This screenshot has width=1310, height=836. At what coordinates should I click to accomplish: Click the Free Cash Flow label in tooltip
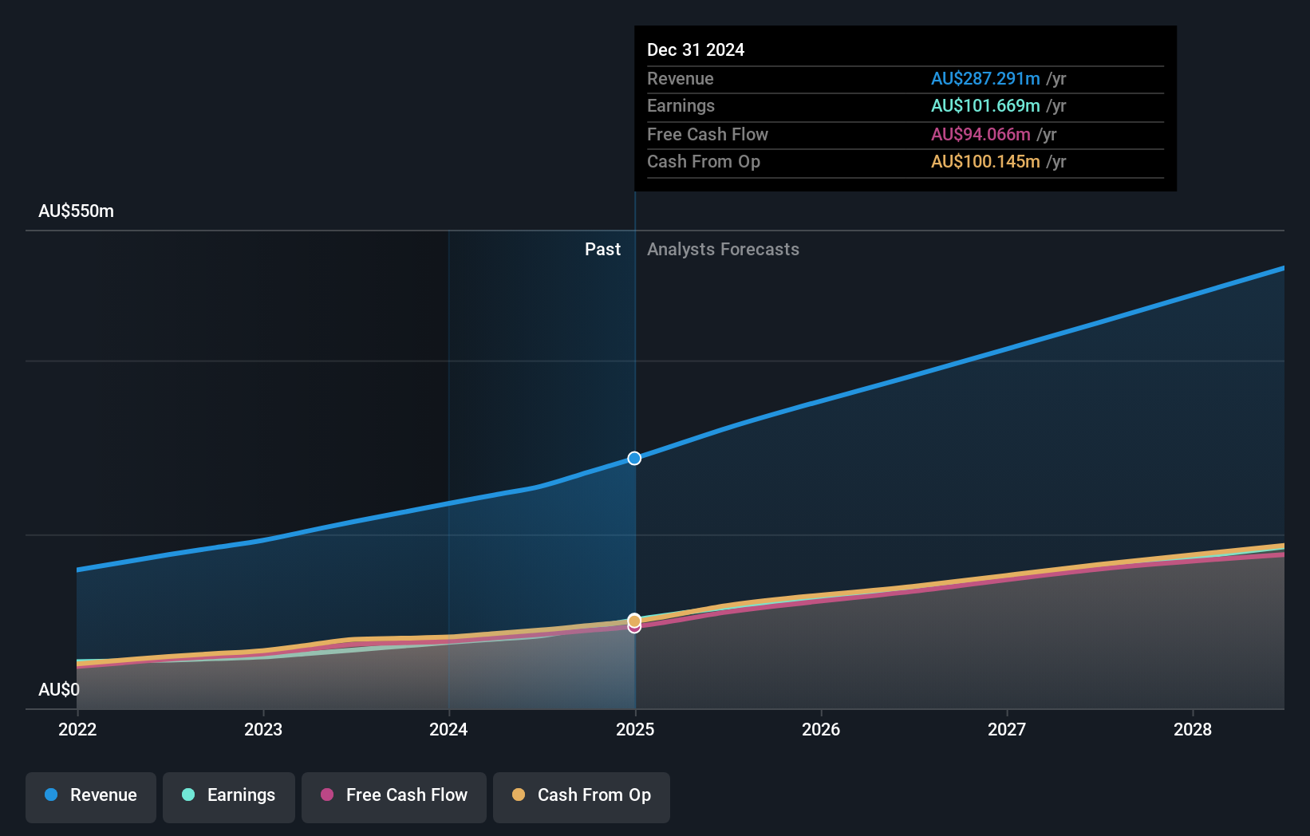click(708, 135)
